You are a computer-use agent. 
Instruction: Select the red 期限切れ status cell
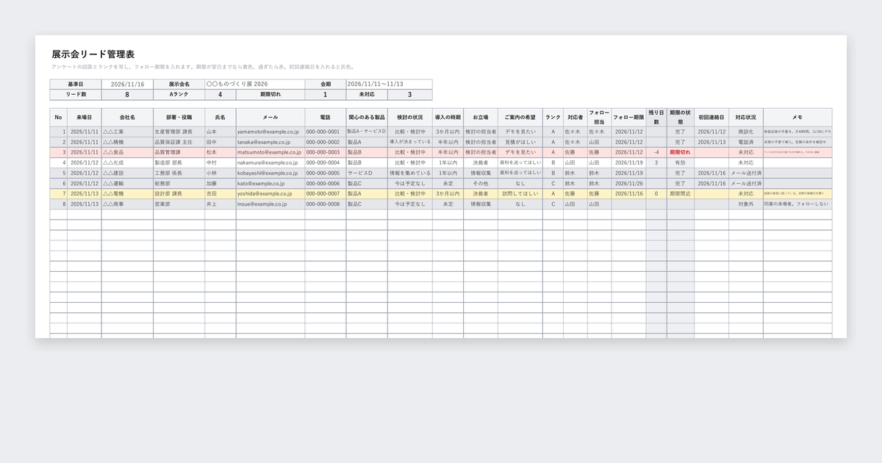[681, 152]
